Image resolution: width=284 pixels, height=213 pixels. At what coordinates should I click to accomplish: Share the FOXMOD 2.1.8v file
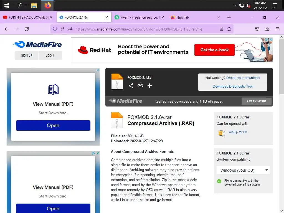[x=131, y=86]
